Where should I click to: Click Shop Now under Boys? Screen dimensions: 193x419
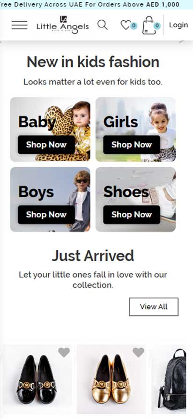click(x=46, y=215)
